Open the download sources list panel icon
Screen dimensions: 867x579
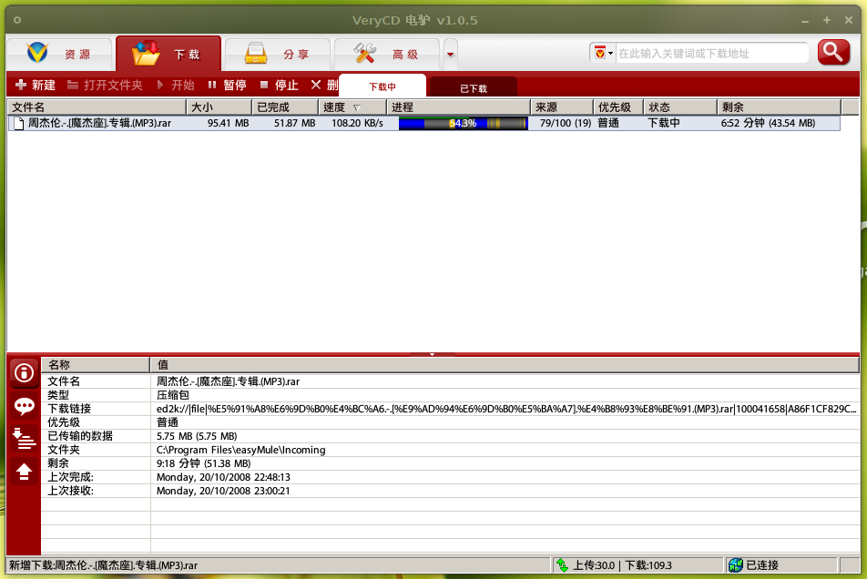(24, 439)
